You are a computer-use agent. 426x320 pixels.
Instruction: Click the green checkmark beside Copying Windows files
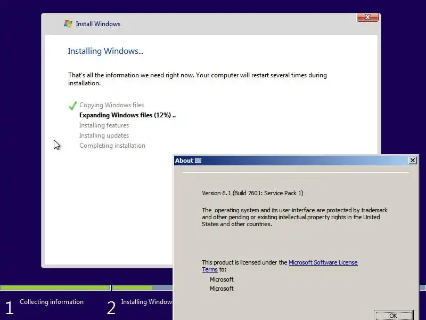point(72,106)
